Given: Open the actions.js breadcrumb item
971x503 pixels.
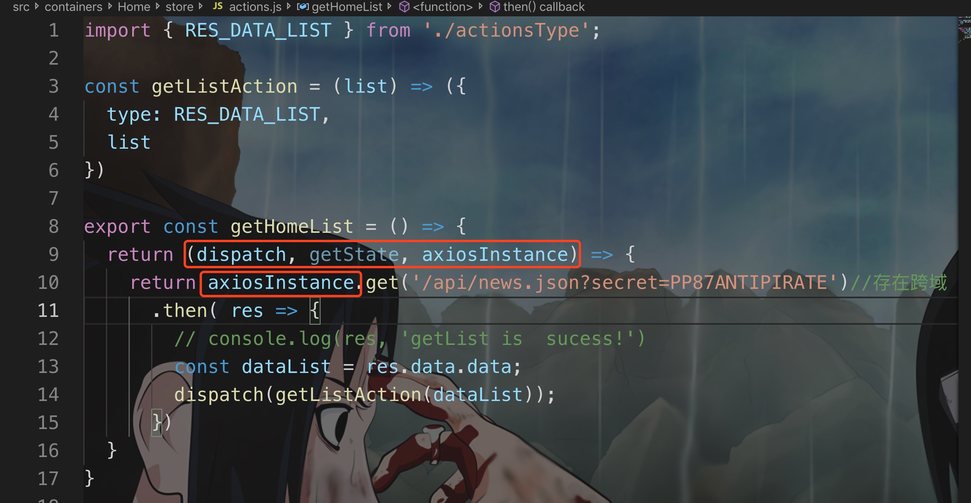Looking at the screenshot, I should pyautogui.click(x=255, y=7).
